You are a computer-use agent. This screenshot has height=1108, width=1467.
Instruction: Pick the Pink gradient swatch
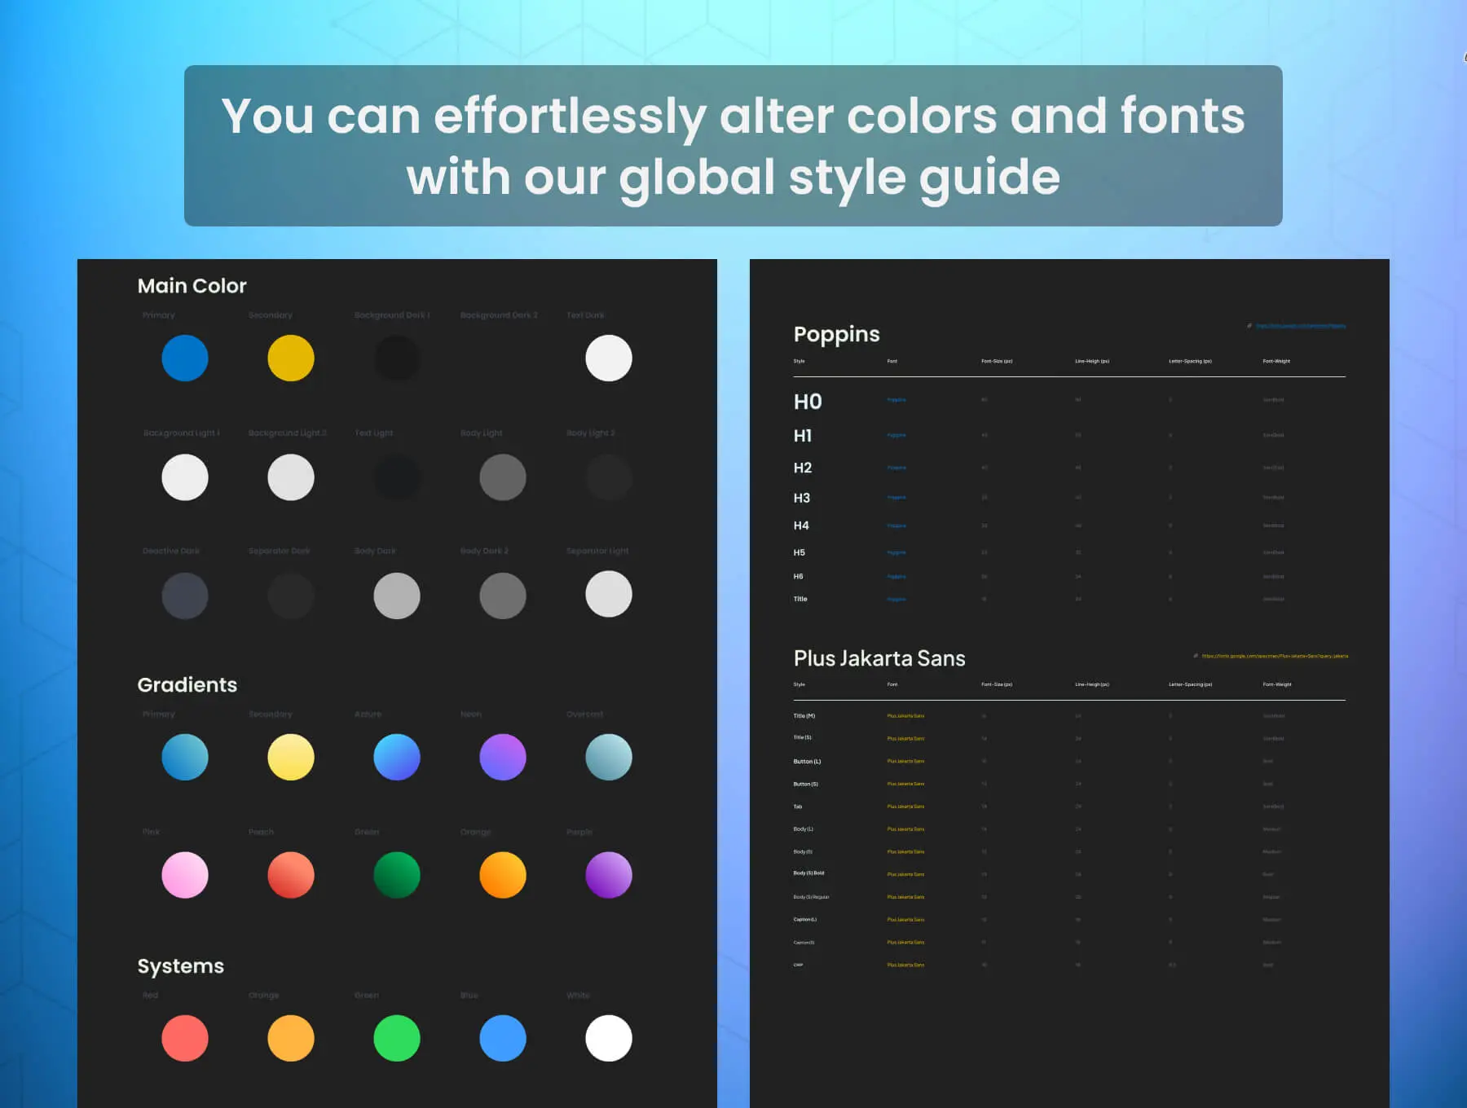[x=185, y=876]
